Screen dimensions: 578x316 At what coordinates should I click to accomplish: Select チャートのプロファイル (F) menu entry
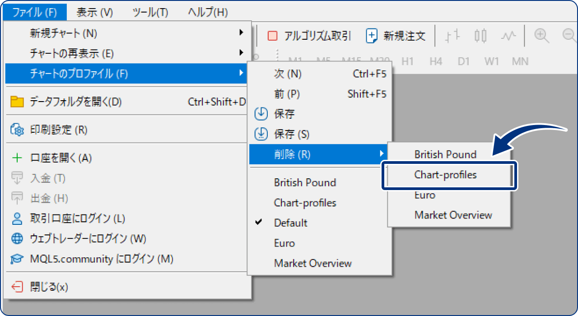(127, 74)
